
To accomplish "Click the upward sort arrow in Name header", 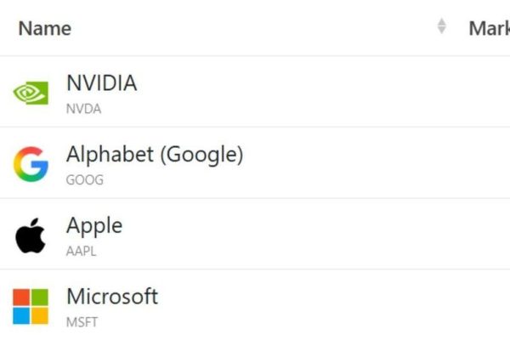I will pyautogui.click(x=441, y=23).
